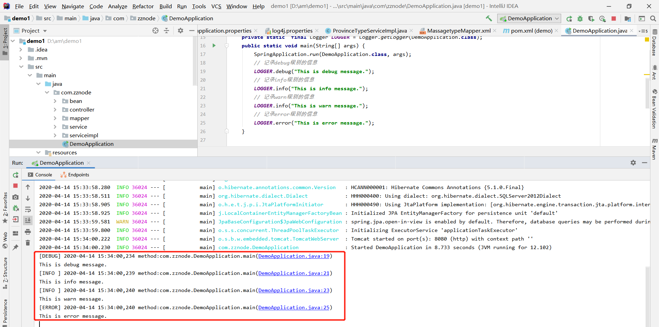This screenshot has width=659, height=327.
Task: Stop the running application from top toolbar
Action: click(614, 19)
